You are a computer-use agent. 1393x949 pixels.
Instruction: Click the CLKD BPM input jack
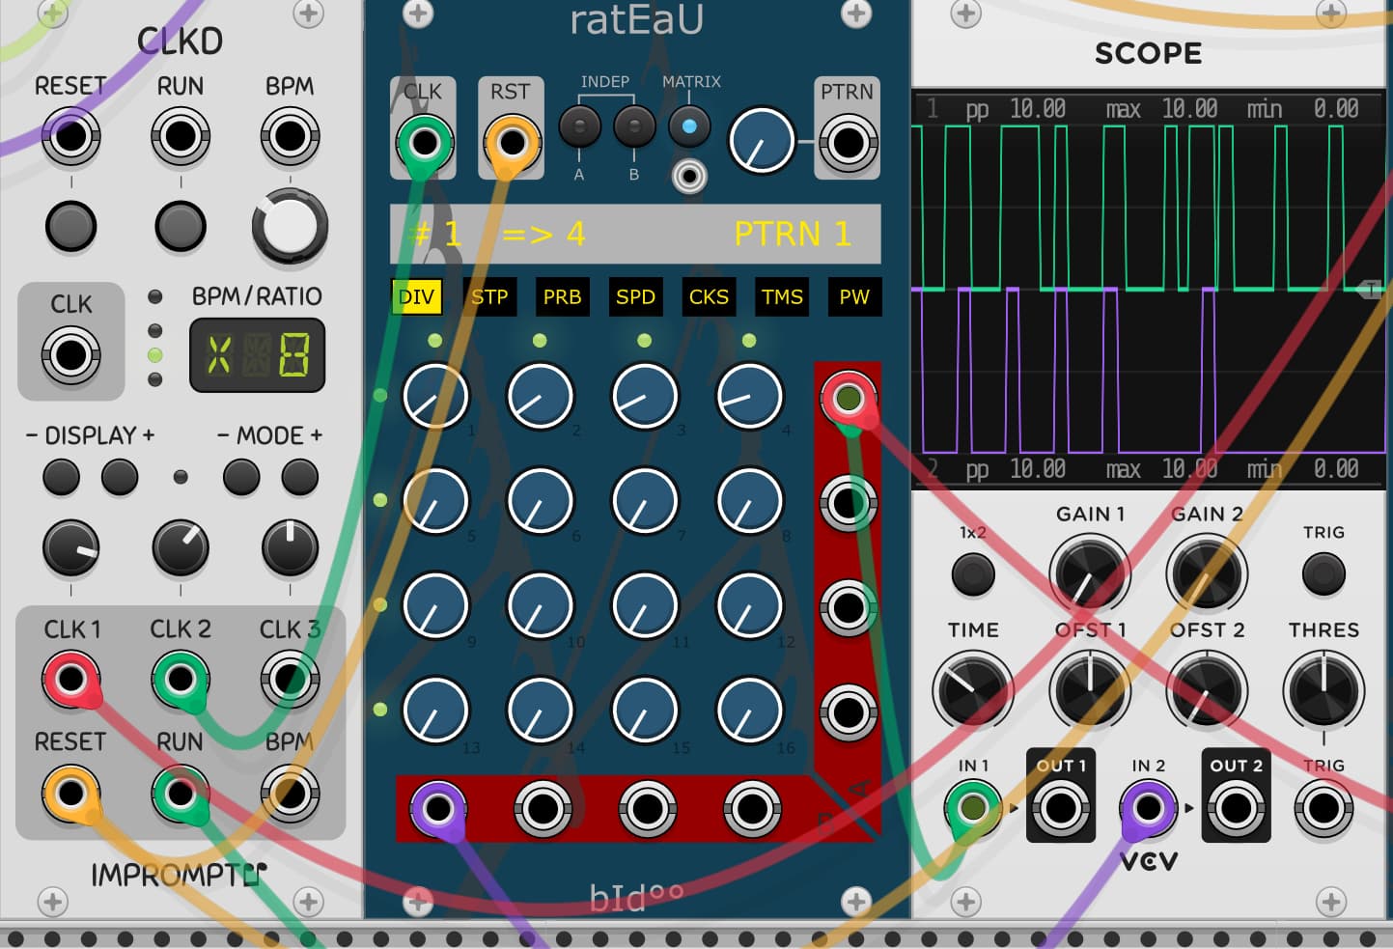click(x=290, y=136)
